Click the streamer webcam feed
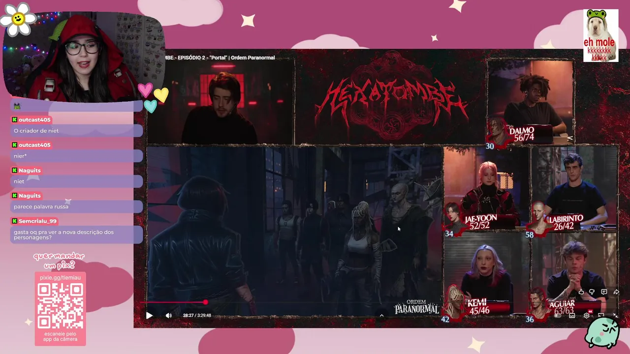 [x=83, y=56]
